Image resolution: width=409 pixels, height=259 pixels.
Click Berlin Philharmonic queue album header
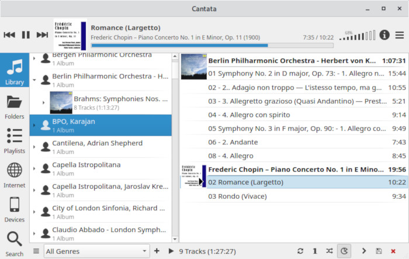pyautogui.click(x=307, y=61)
